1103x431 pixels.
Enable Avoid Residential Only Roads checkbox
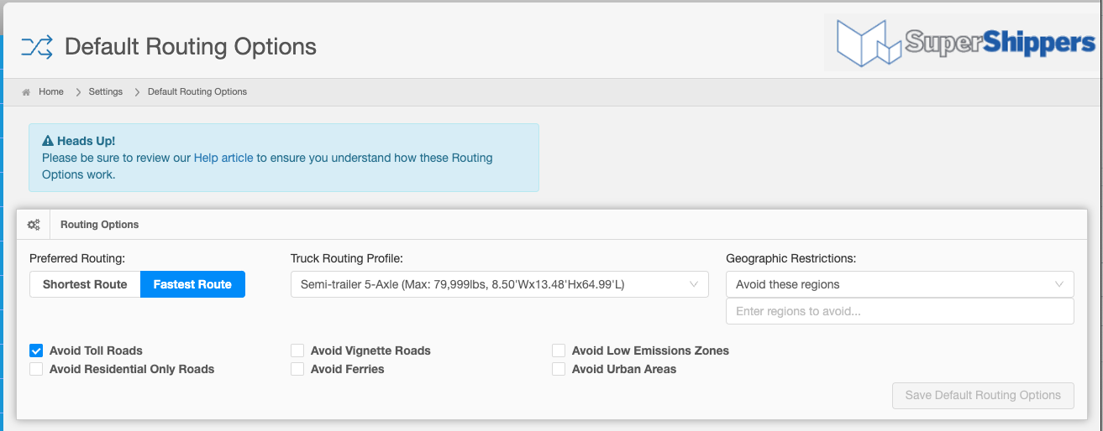coord(36,369)
